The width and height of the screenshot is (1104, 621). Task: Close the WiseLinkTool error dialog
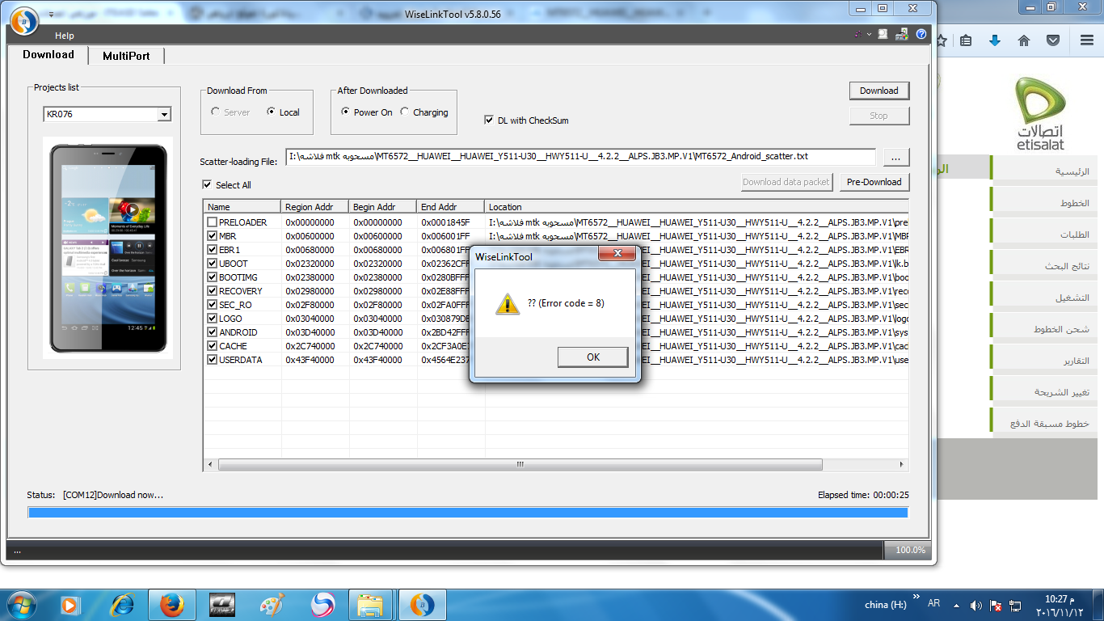(618, 254)
